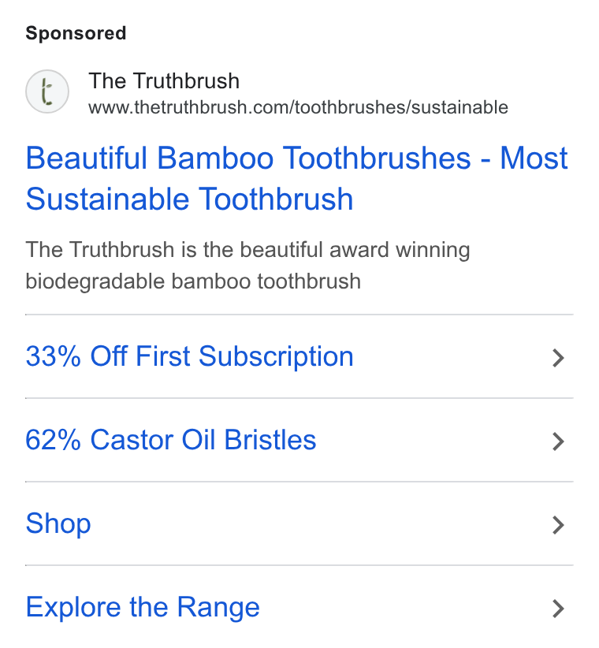
Task: Click chevron beside Explore the Range
Action: (x=558, y=609)
